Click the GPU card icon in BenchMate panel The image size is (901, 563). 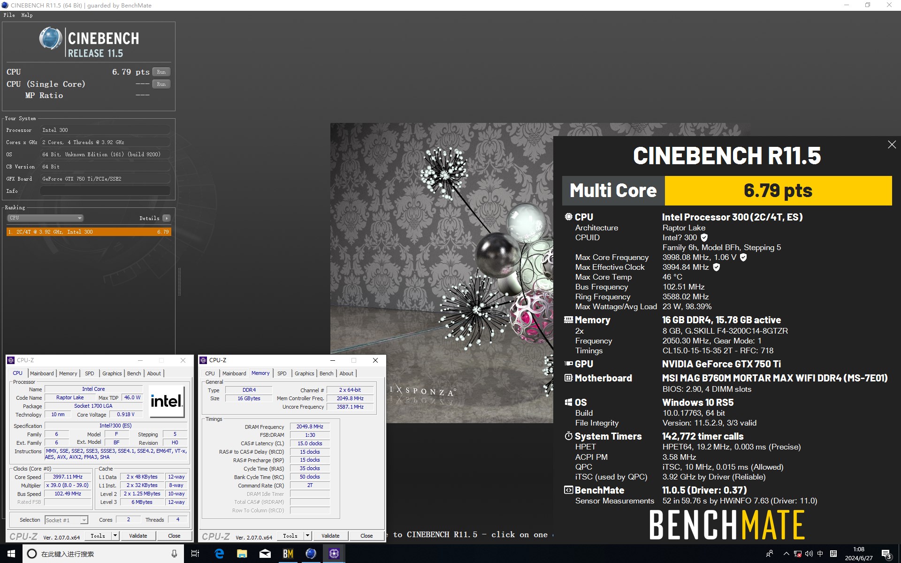point(568,364)
